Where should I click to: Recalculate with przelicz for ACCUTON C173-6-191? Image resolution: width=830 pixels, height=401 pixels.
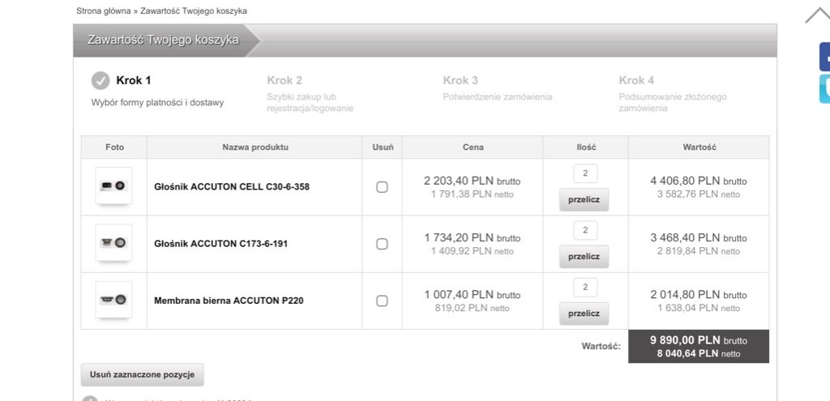point(584,257)
